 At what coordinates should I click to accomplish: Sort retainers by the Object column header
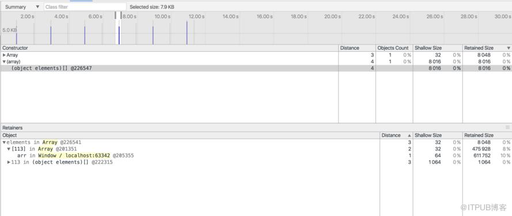click(x=190, y=135)
